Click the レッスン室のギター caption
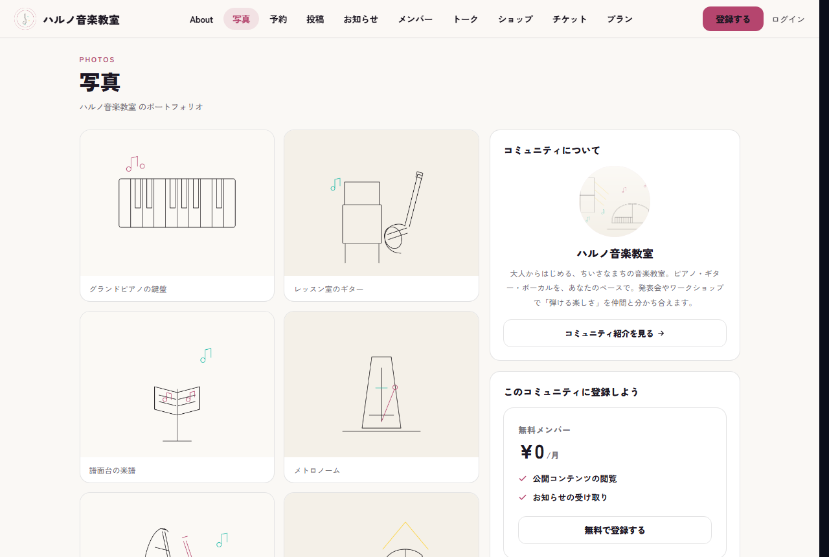The width and height of the screenshot is (829, 557). pos(329,290)
